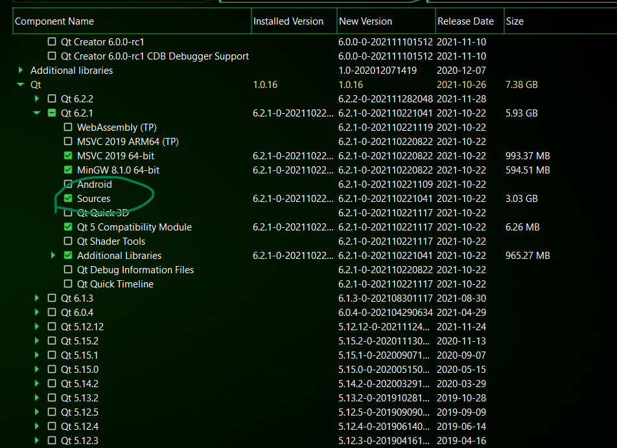Tick the Qt 6.1.3 checkbox
Viewport: 617px width, 448px height.
52,298
